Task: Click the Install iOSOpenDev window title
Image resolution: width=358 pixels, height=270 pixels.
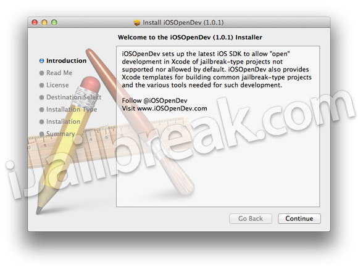Action: 183,23
